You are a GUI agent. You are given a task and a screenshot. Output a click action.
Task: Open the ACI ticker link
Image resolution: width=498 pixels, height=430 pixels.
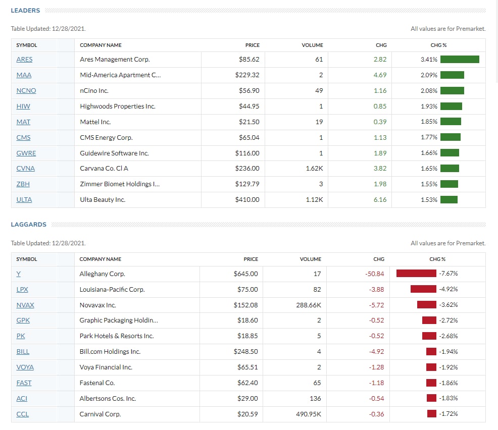(22, 398)
